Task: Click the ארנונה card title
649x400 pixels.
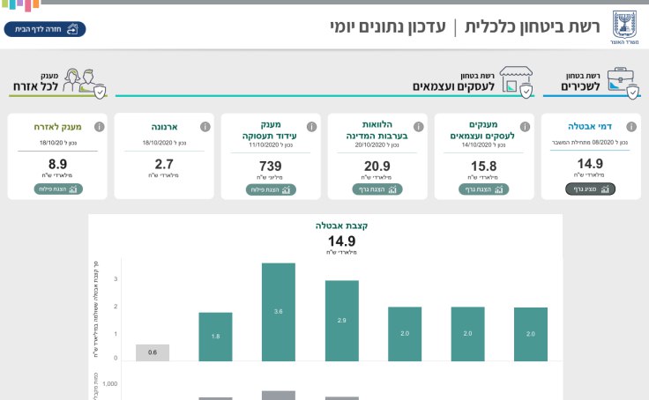Action: [164, 127]
